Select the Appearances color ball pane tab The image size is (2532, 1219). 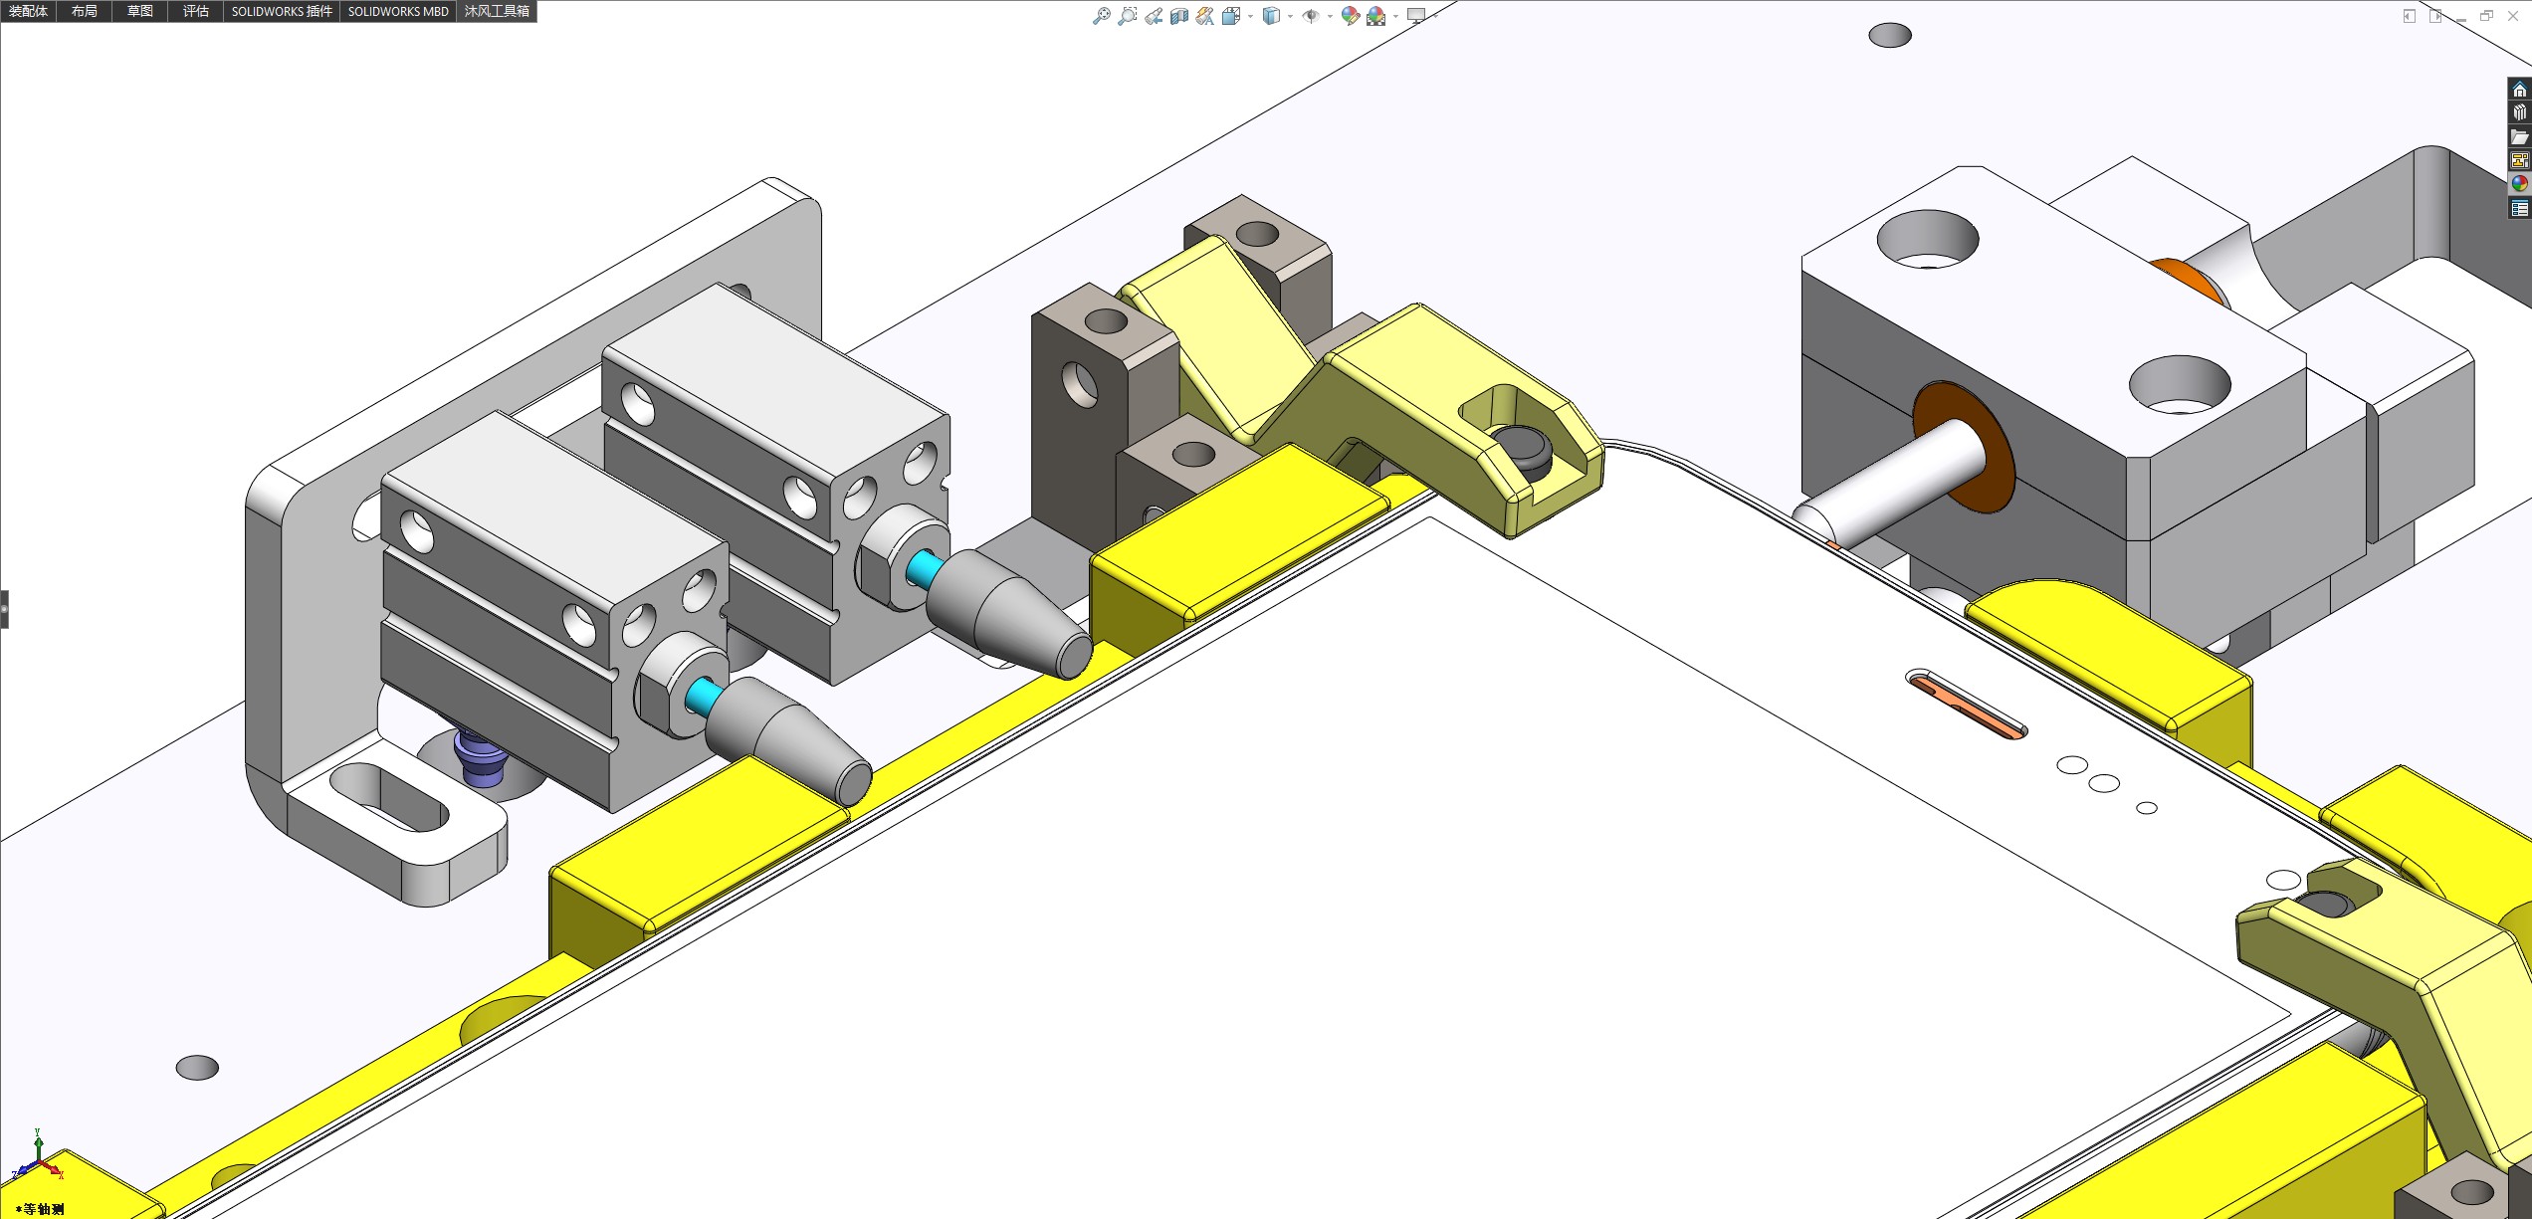(2519, 184)
